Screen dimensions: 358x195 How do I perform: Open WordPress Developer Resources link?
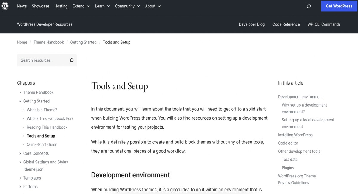click(45, 24)
